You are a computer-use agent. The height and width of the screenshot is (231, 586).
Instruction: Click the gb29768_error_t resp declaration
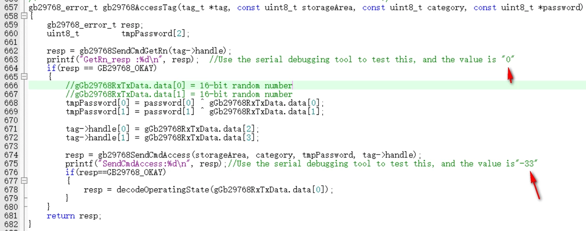pos(96,25)
